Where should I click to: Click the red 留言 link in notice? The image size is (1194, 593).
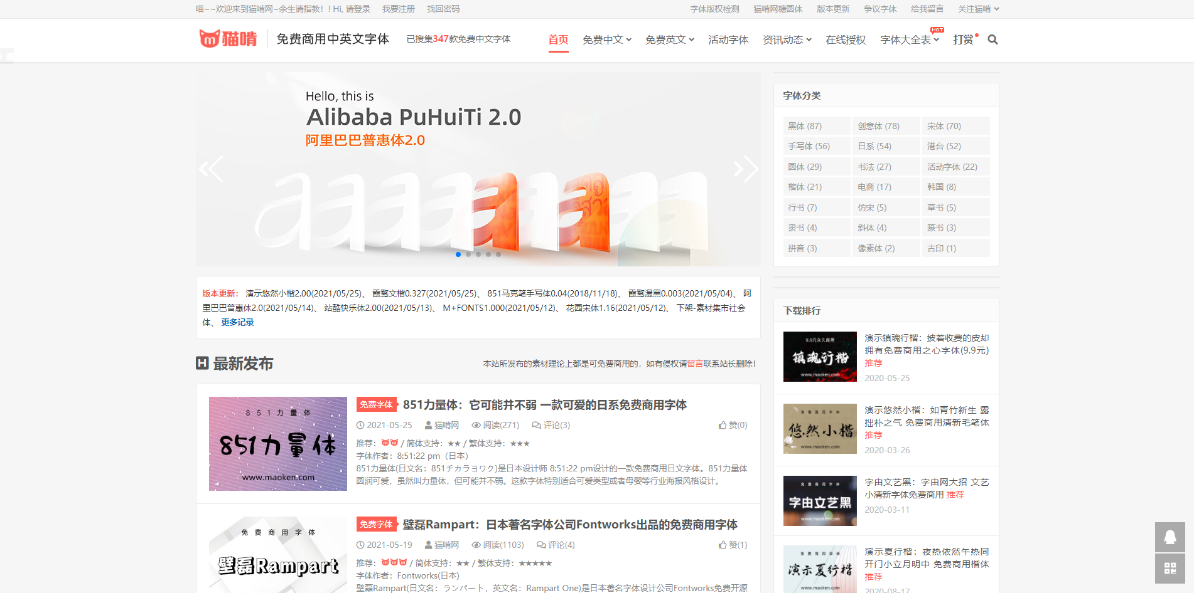[695, 364]
